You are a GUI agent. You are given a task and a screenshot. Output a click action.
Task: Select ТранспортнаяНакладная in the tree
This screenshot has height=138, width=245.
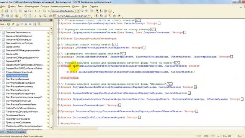(18, 119)
